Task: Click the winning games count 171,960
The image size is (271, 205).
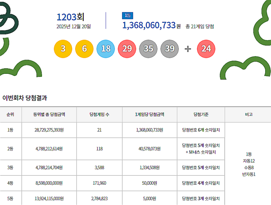Action: click(99, 183)
